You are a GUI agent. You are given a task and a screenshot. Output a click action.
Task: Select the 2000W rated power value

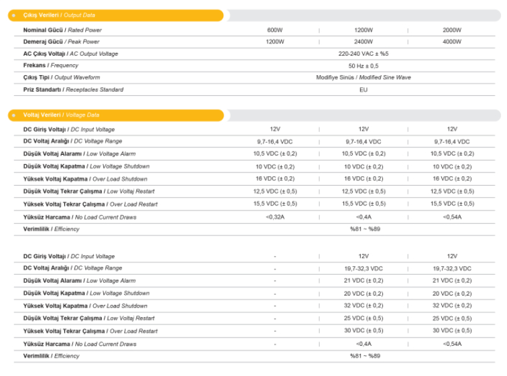tap(451, 30)
